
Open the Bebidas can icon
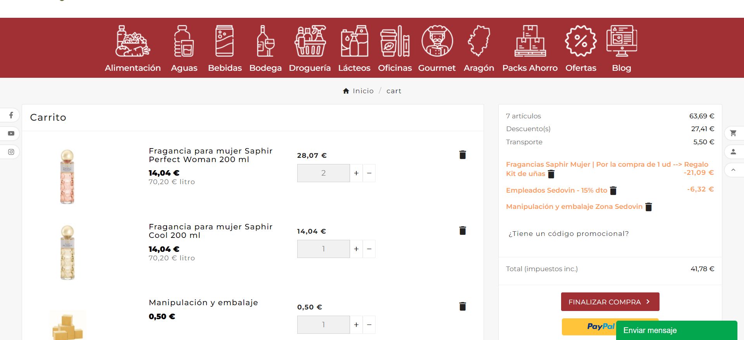[225, 41]
